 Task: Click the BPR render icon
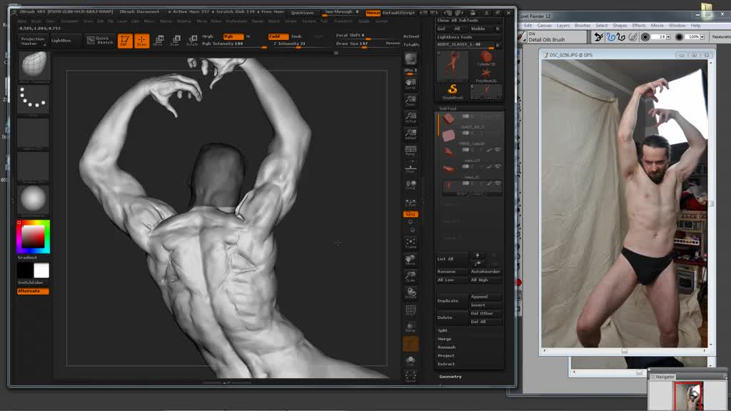(x=410, y=59)
